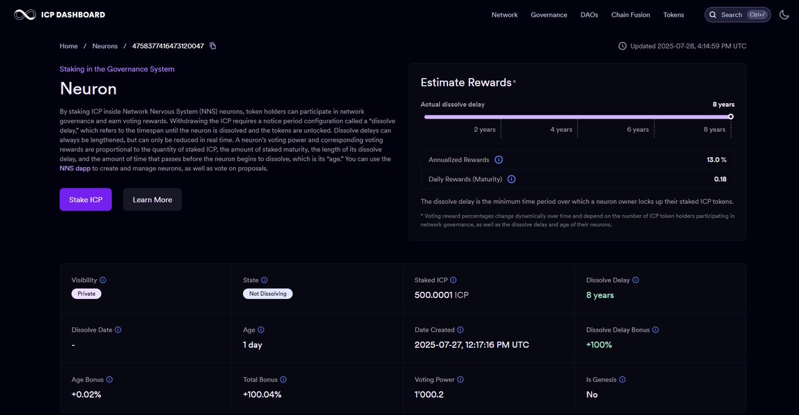Click the Stake ICP button
The height and width of the screenshot is (415, 799).
(x=86, y=200)
